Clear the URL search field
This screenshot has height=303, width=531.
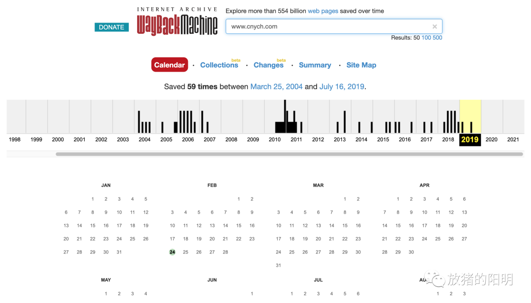435,27
